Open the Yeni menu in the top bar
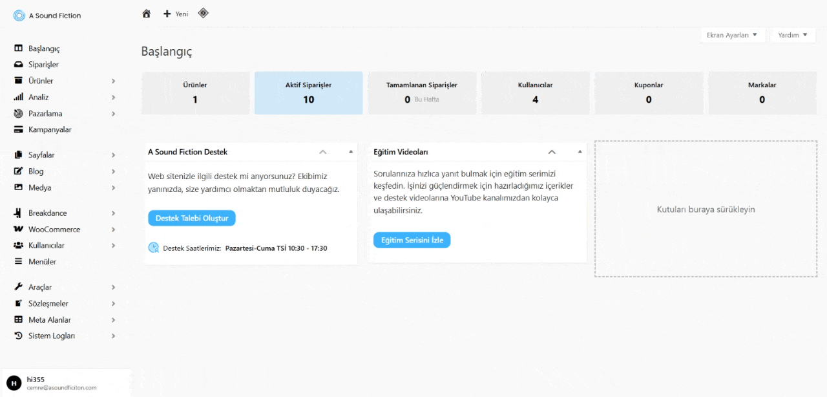827x397 pixels. click(x=175, y=13)
